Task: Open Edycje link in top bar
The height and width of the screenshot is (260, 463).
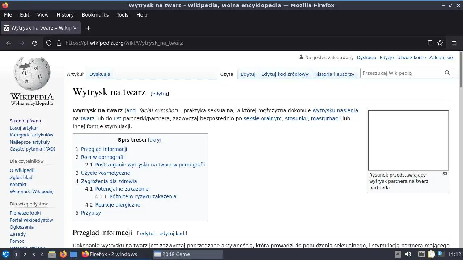Action: click(387, 57)
